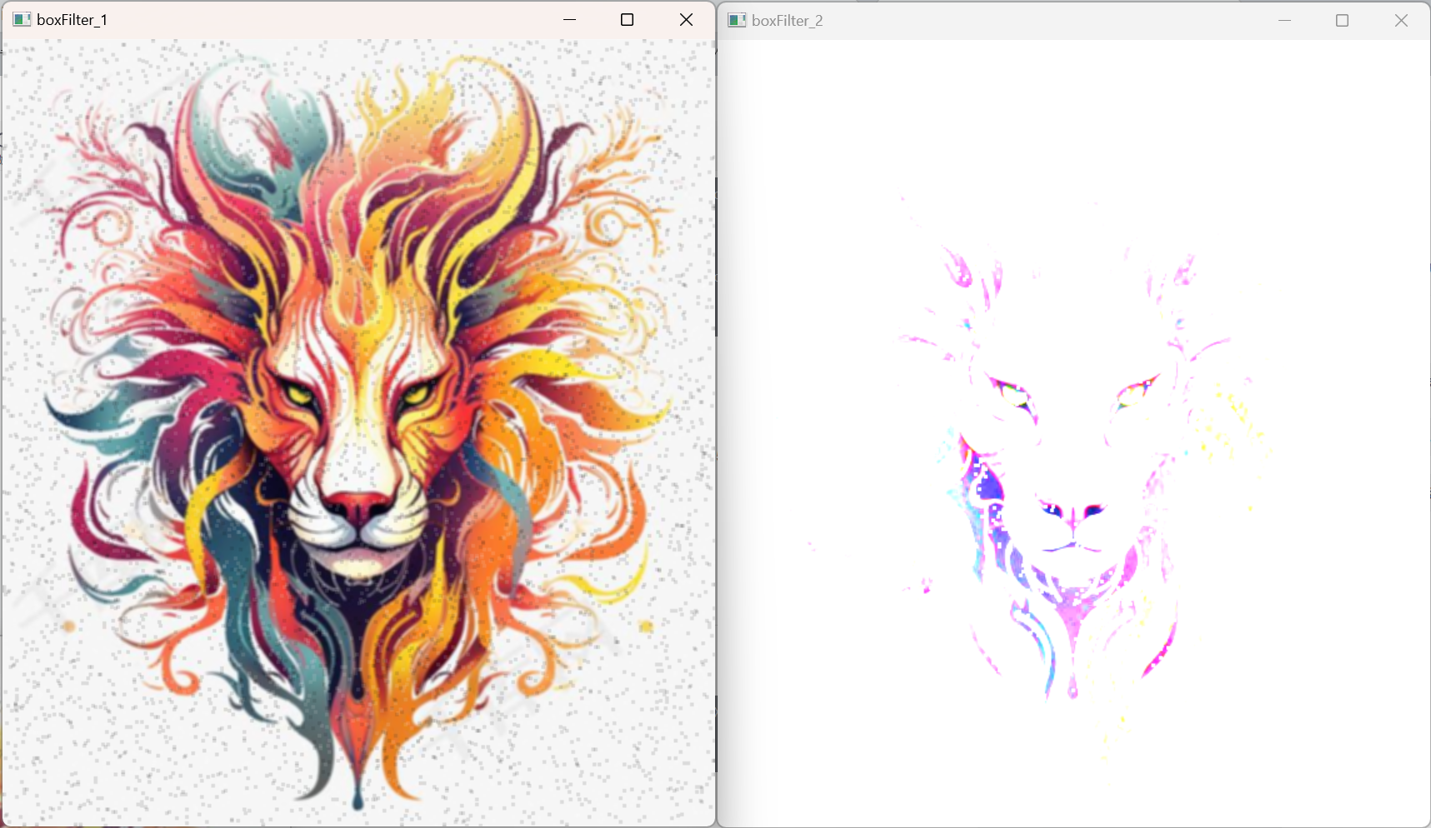Minimize the boxFilter_2 window
This screenshot has width=1431, height=828.
[x=1285, y=21]
